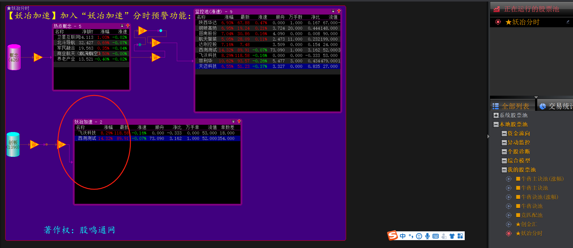Click the emoji smiley icon in input toolbar
This screenshot has height=248, width=573.
coord(419,236)
